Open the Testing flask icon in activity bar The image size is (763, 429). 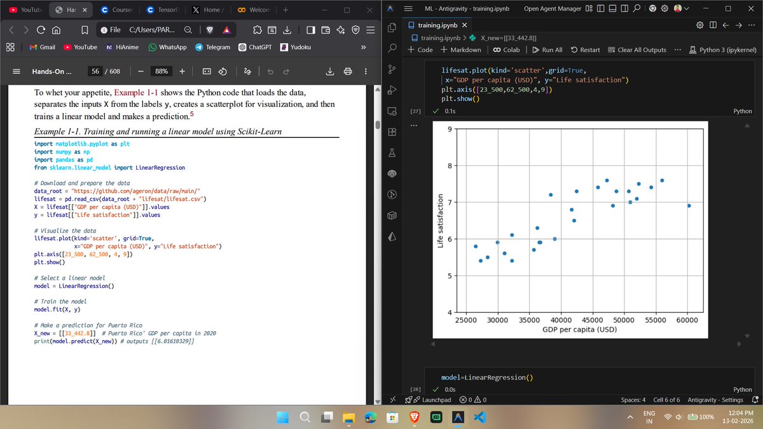coord(392,153)
